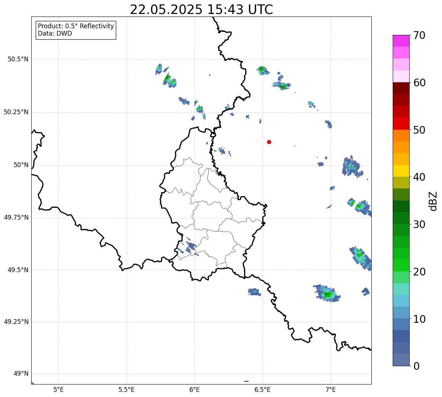The height and width of the screenshot is (397, 442).
Task: Click the 49.25°N latitude label
Action: 16,322
